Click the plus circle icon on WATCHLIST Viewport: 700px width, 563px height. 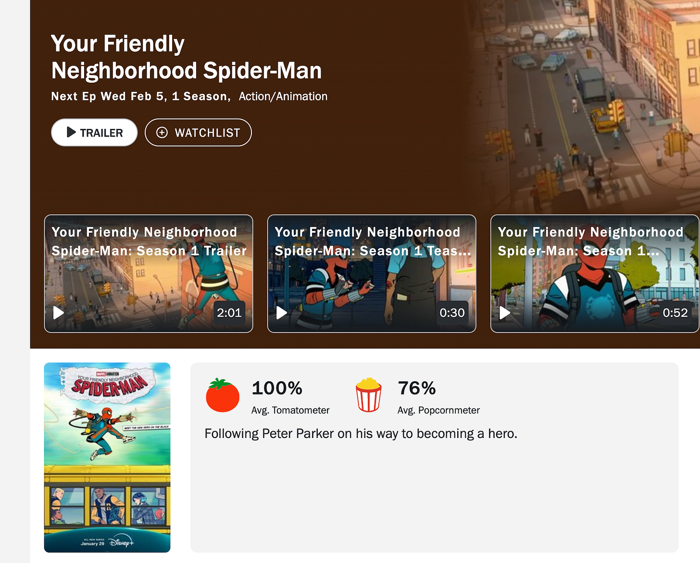click(162, 133)
